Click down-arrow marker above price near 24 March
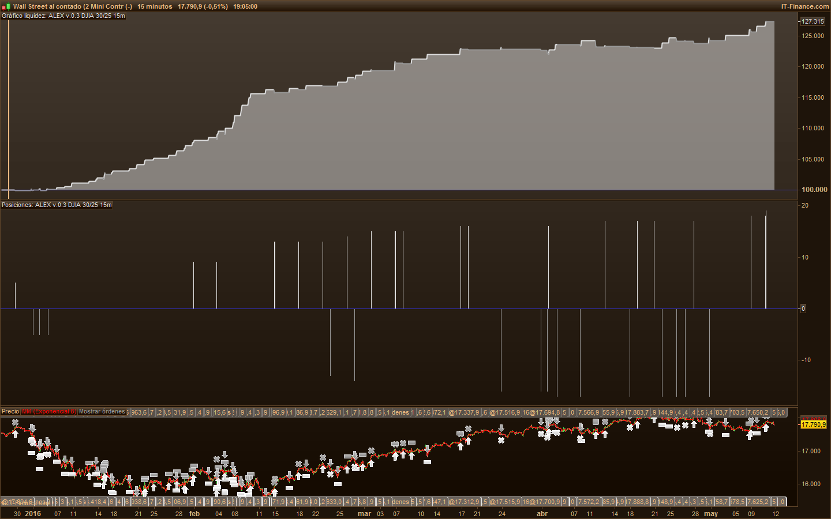Image resolution: width=831 pixels, height=519 pixels. tap(501, 429)
